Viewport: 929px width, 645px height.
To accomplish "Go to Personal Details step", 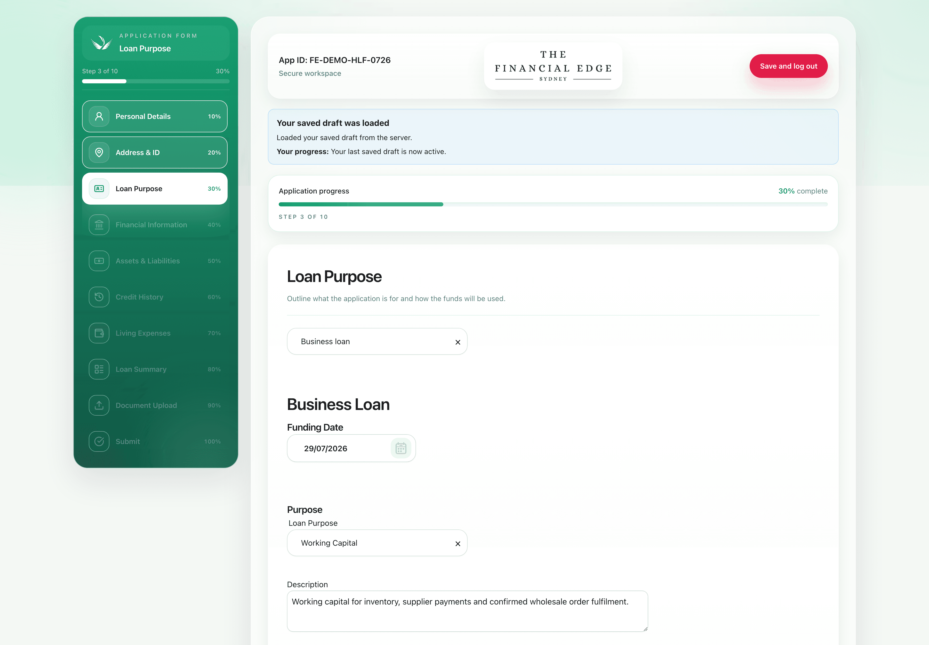I will [155, 116].
